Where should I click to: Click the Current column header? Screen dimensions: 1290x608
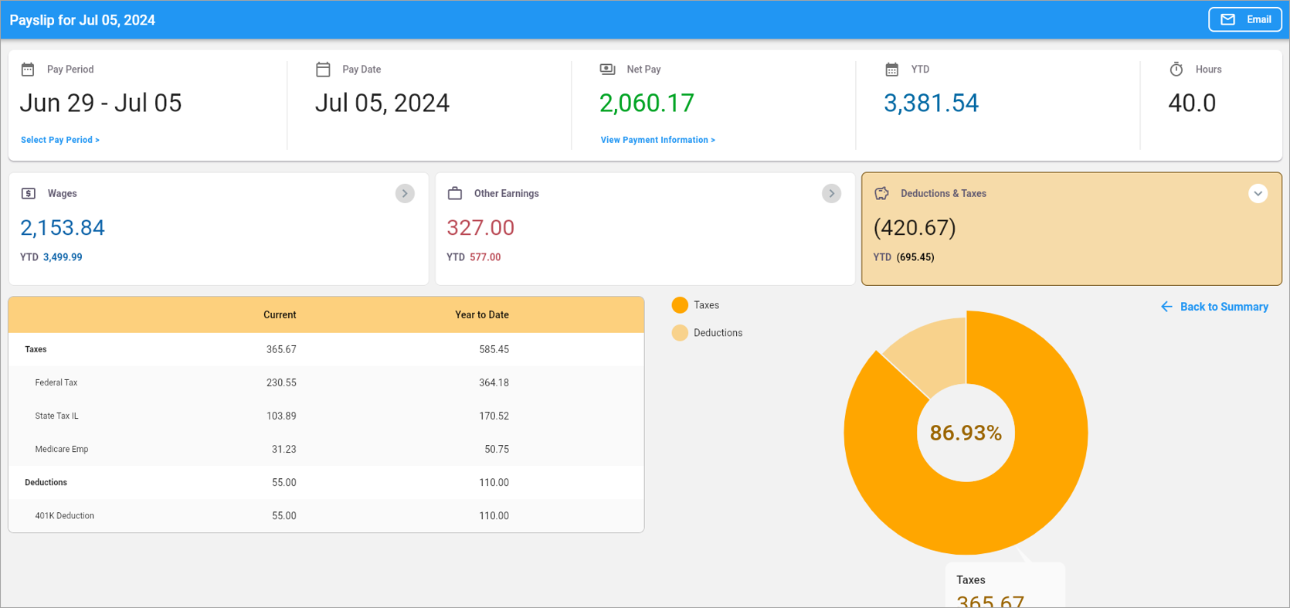point(280,315)
